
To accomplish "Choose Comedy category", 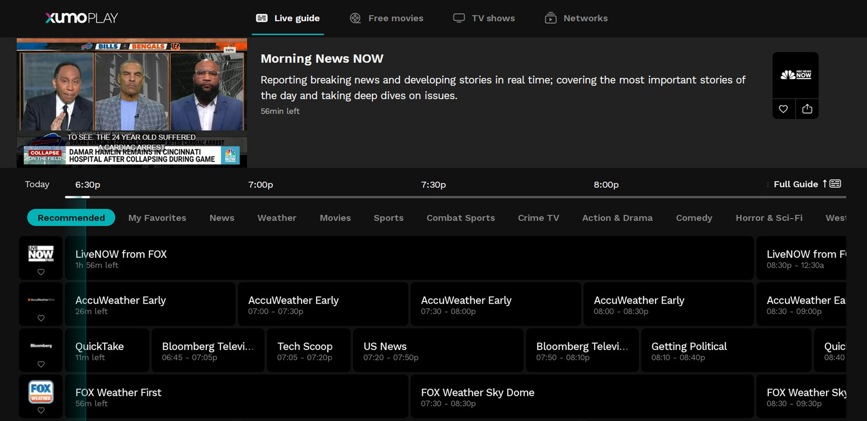I will click(x=694, y=218).
